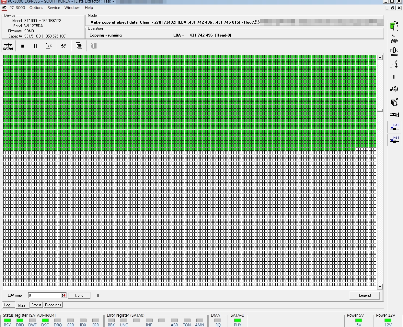Open the Help menu

point(89,8)
